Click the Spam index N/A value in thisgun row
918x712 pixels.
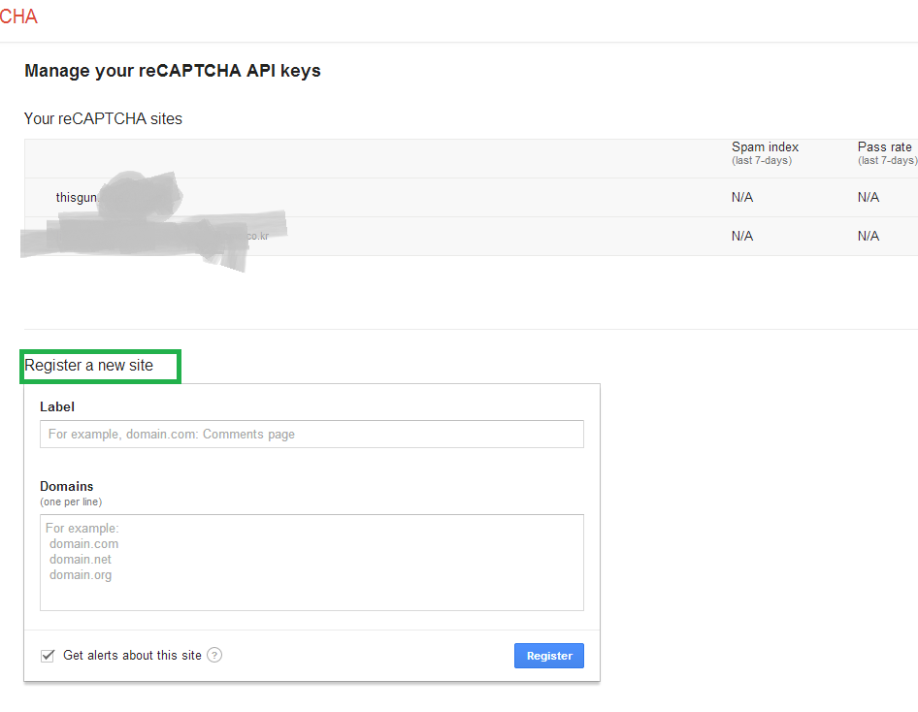pyautogui.click(x=742, y=197)
